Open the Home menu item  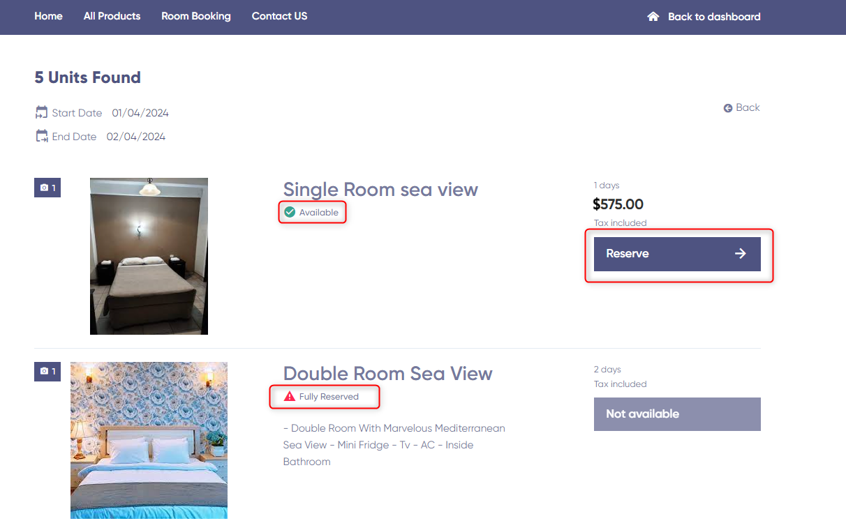pyautogui.click(x=48, y=16)
